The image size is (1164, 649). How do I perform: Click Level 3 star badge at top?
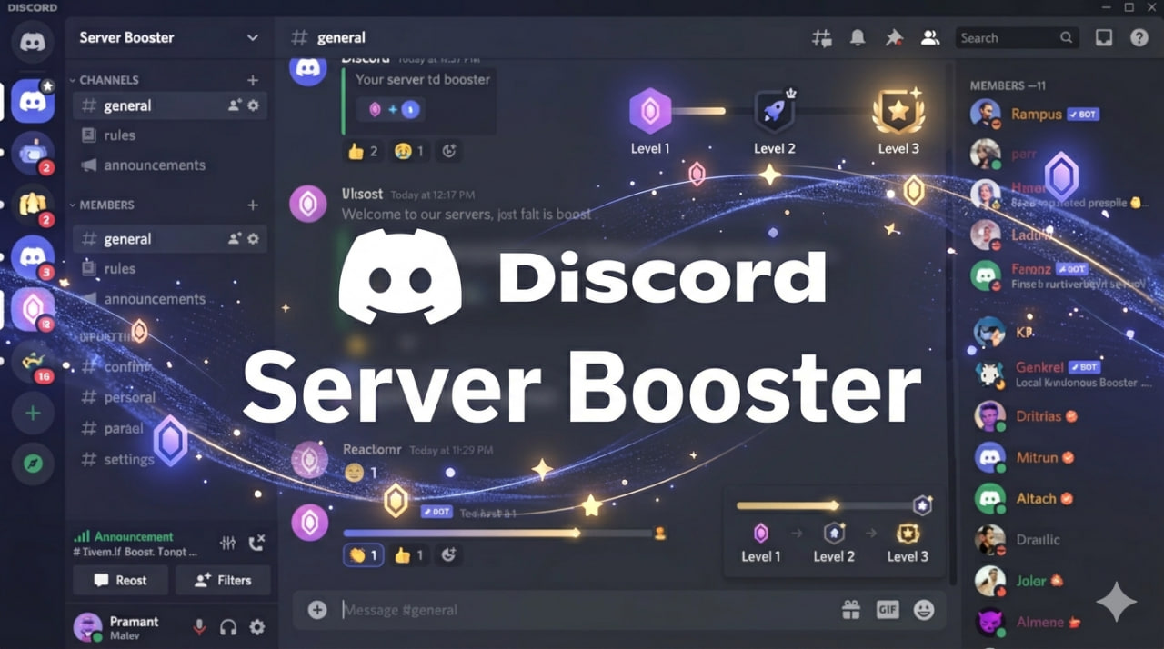click(898, 111)
